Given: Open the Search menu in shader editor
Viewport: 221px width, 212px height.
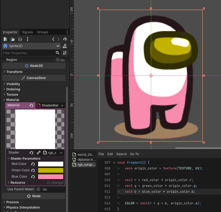Looking at the screenshot, I should click(x=121, y=154).
